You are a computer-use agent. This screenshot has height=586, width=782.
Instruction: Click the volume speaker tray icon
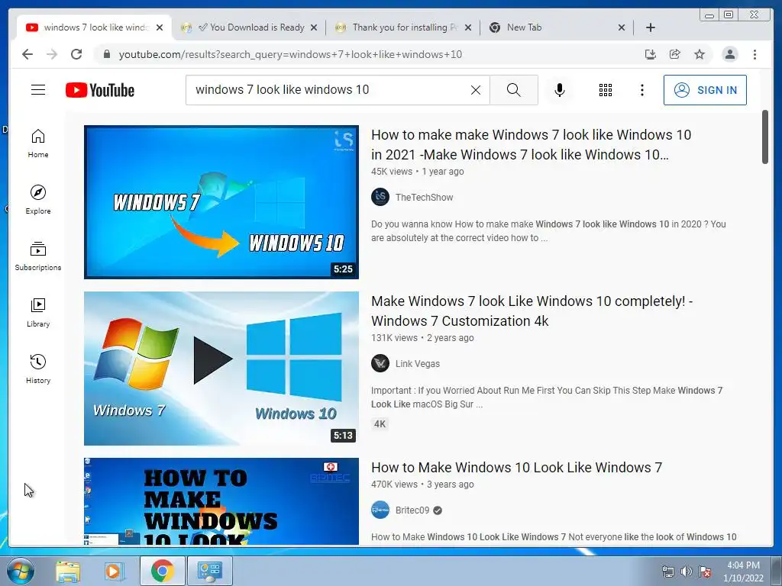point(687,572)
